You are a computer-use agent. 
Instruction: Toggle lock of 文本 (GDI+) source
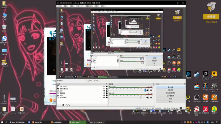tap(107, 87)
